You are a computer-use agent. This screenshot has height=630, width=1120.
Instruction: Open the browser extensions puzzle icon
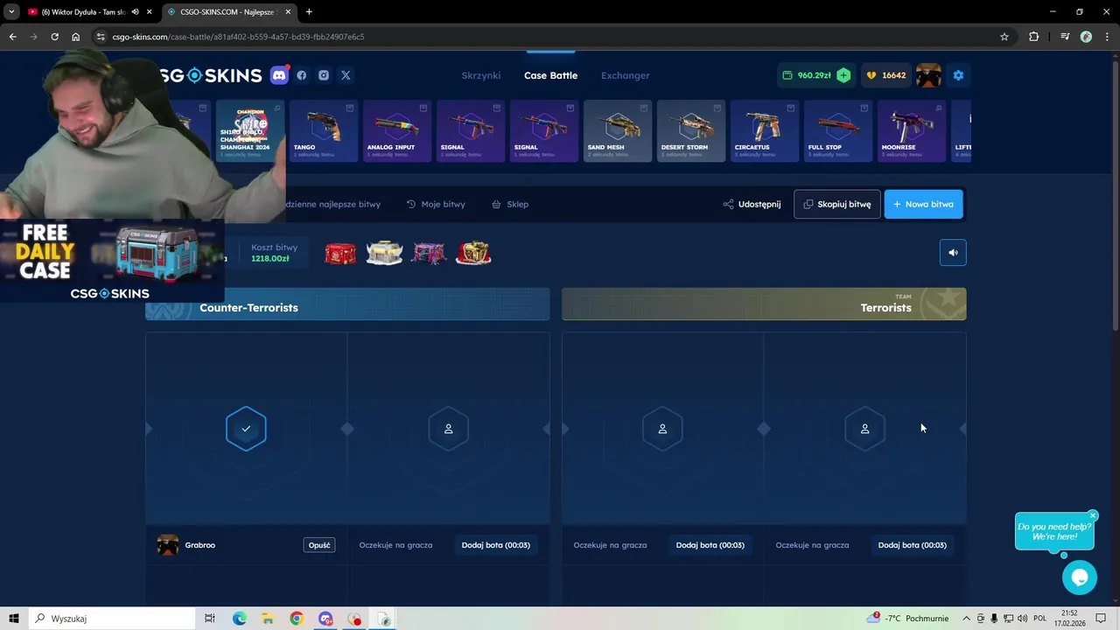[1033, 37]
